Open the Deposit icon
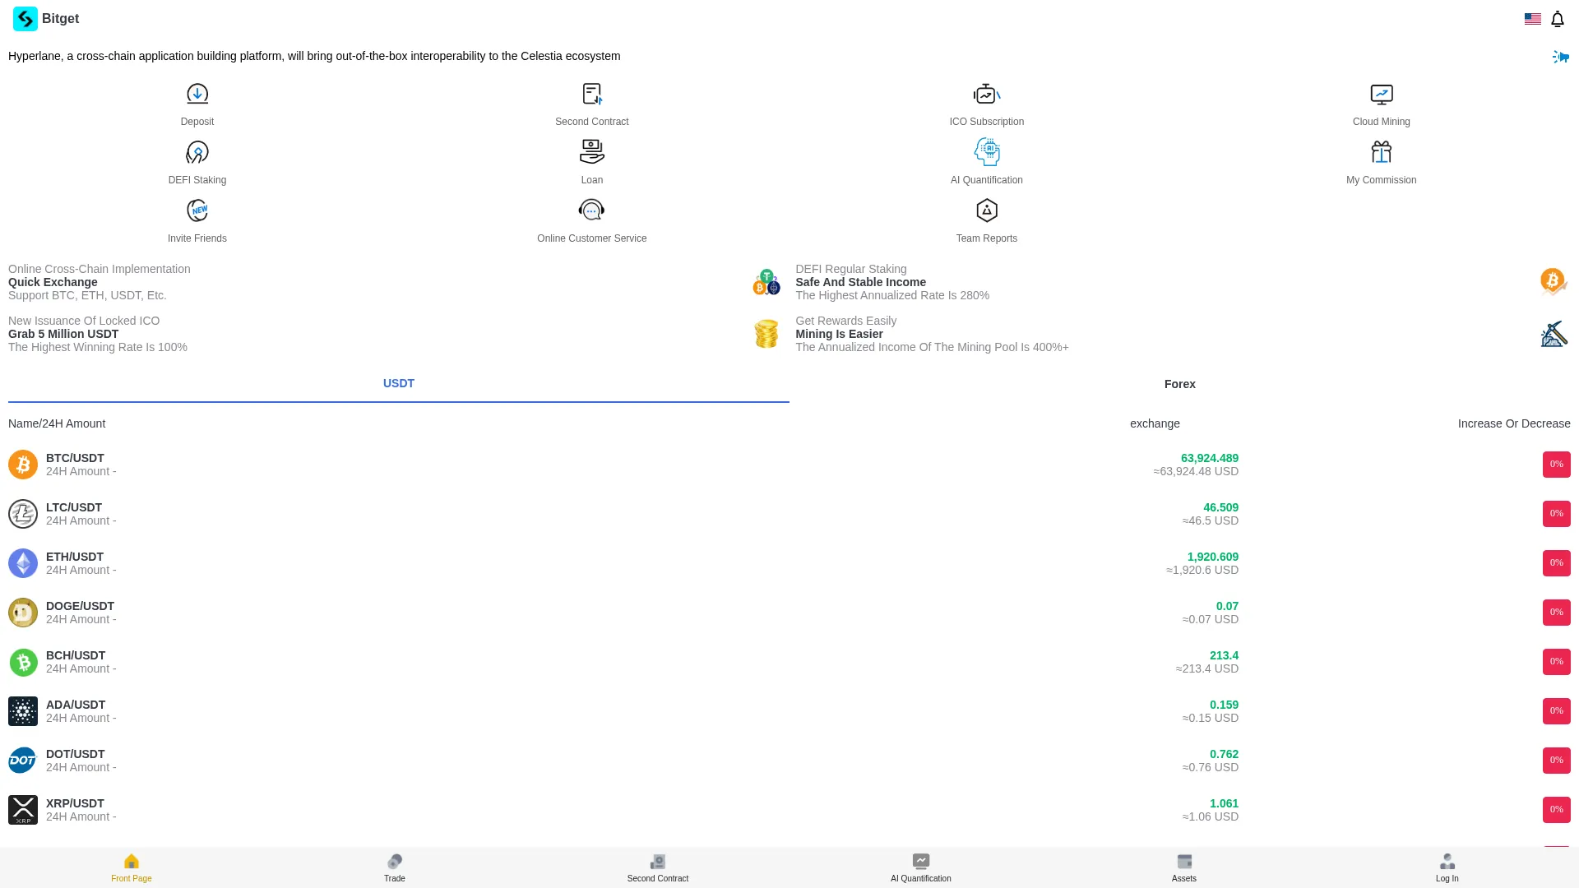Image resolution: width=1579 pixels, height=888 pixels. [197, 94]
